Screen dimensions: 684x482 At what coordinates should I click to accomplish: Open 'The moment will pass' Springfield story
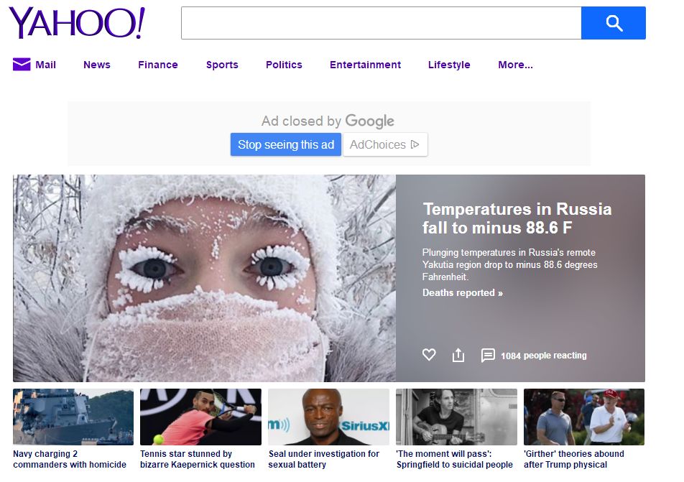pyautogui.click(x=455, y=459)
